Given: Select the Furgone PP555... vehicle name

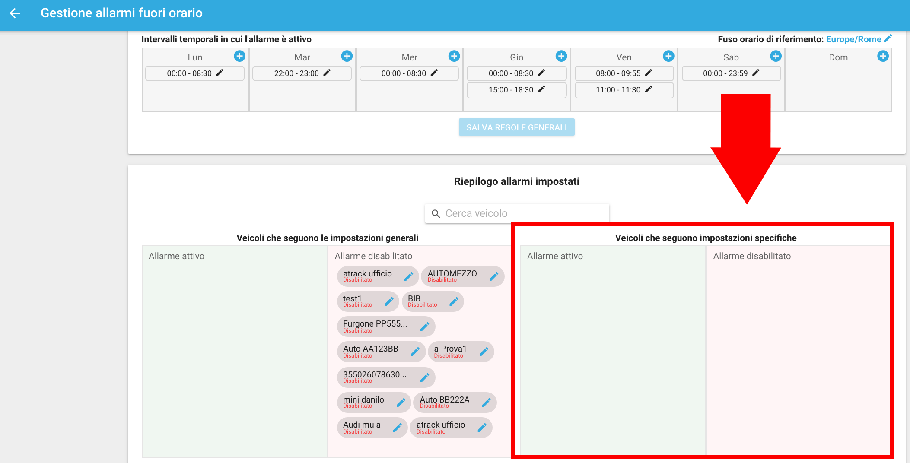Looking at the screenshot, I should coord(375,323).
